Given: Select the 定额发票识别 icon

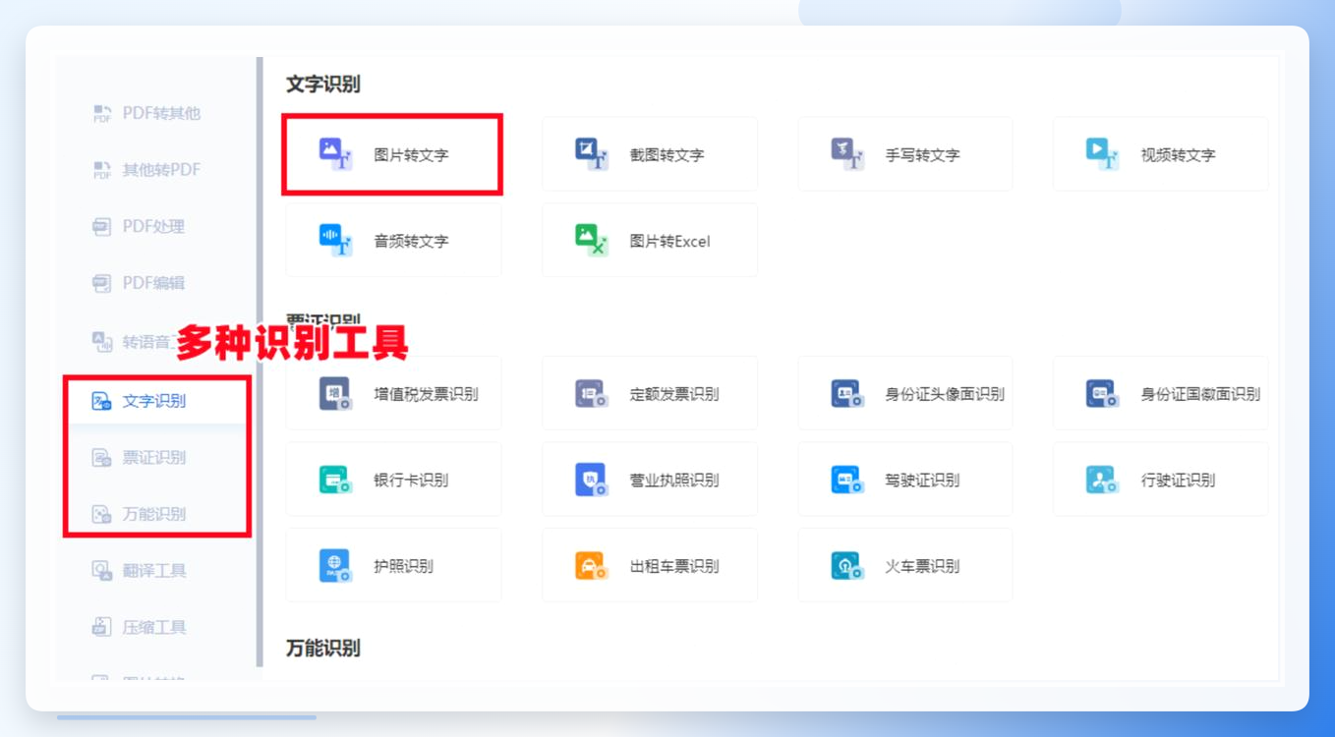Looking at the screenshot, I should click(592, 394).
